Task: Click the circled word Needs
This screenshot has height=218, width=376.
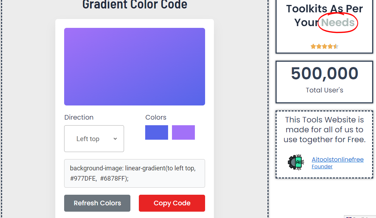Action: [x=338, y=22]
